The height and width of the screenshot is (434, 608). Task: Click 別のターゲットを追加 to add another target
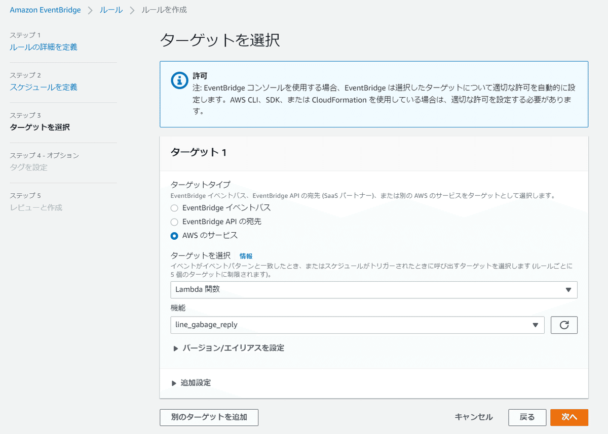tap(209, 417)
